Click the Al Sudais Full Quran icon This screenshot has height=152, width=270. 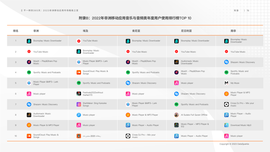(176, 115)
